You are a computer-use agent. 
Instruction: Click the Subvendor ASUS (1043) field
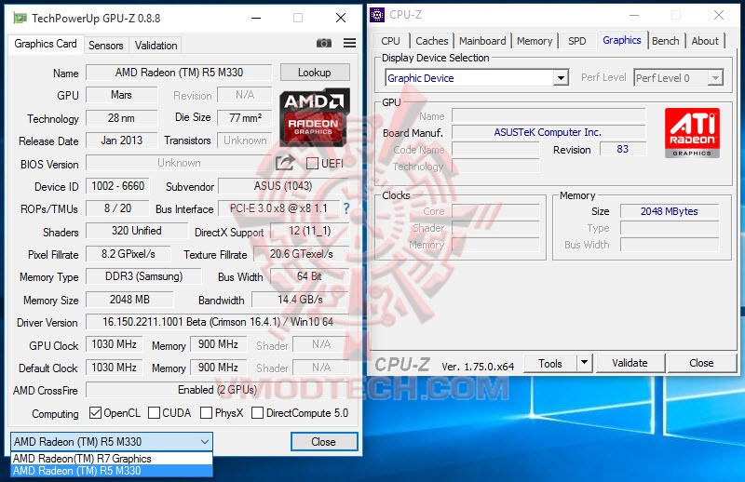click(x=284, y=186)
